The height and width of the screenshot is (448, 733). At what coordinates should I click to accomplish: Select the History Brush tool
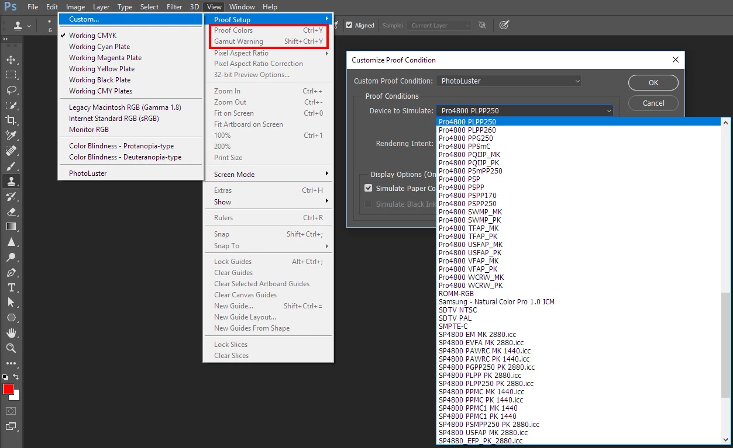11,196
